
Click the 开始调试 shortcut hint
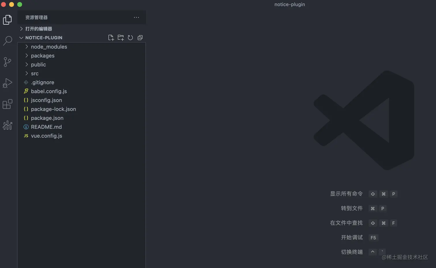click(352, 237)
